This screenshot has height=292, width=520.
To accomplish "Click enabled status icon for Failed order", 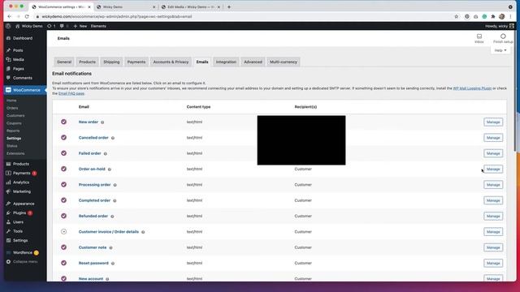I will pos(63,153).
